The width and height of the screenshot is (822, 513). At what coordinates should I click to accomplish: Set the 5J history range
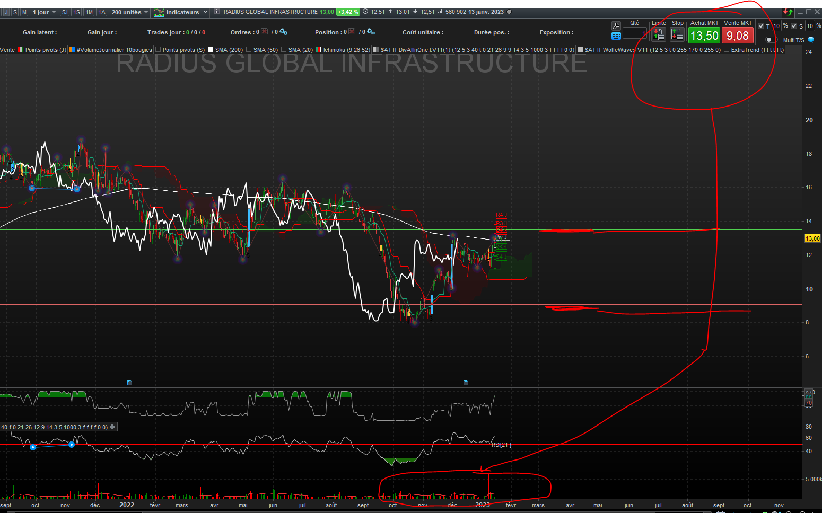point(65,12)
